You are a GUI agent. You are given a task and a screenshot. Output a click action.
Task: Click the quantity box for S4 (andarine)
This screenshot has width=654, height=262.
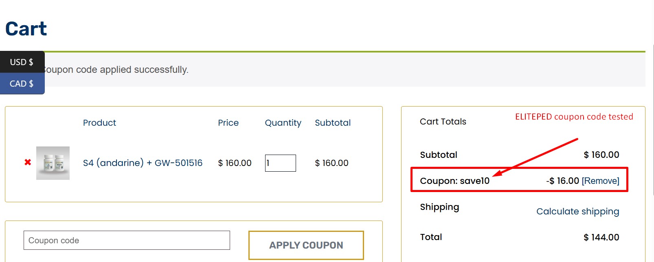(280, 163)
